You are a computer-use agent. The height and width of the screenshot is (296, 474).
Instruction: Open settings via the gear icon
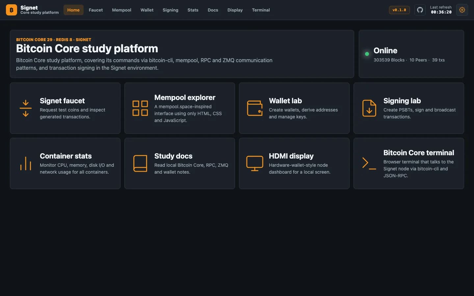tap(462, 10)
